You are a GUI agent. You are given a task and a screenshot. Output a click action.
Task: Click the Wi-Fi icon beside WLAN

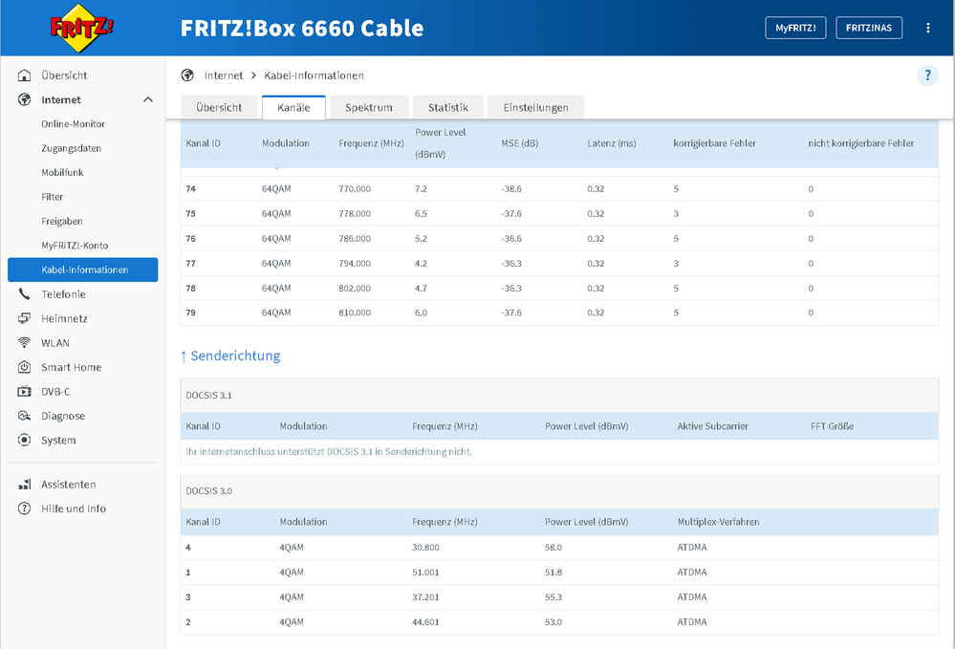tap(24, 343)
